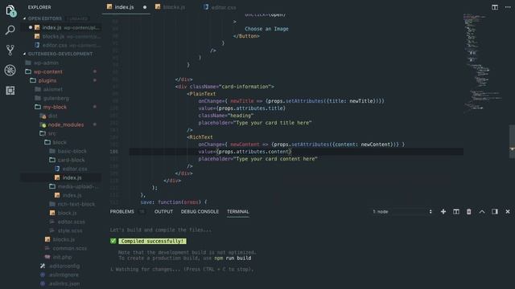This screenshot has height=289, width=515.
Task: Click the 'Compiled successfully!' terminal message
Action: (152, 241)
